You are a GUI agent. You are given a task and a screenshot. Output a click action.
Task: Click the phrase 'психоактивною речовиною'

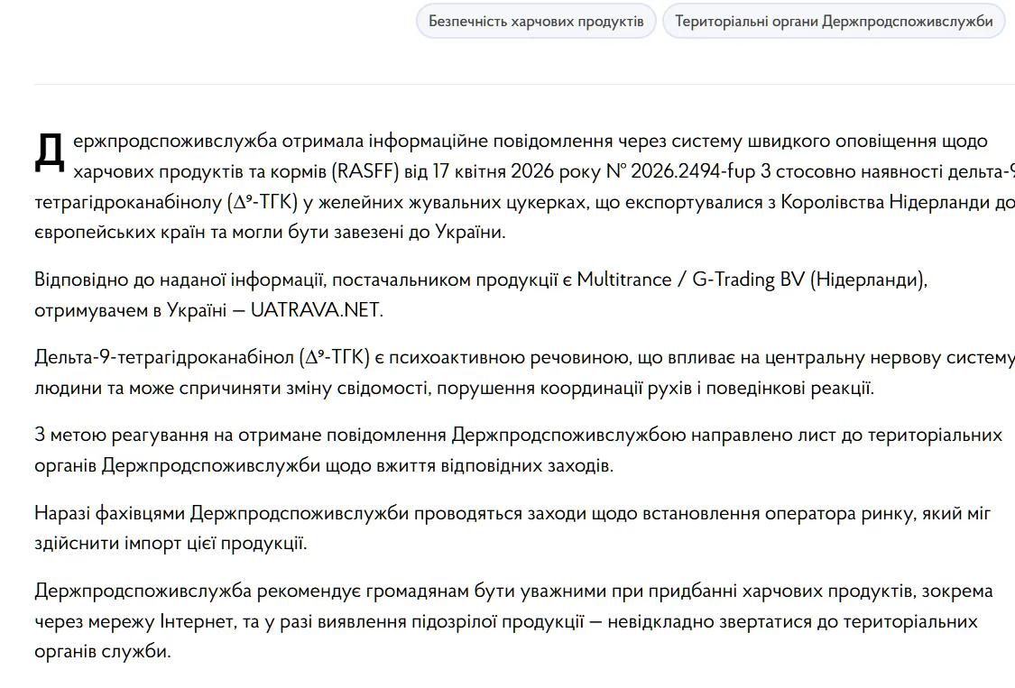(510, 357)
